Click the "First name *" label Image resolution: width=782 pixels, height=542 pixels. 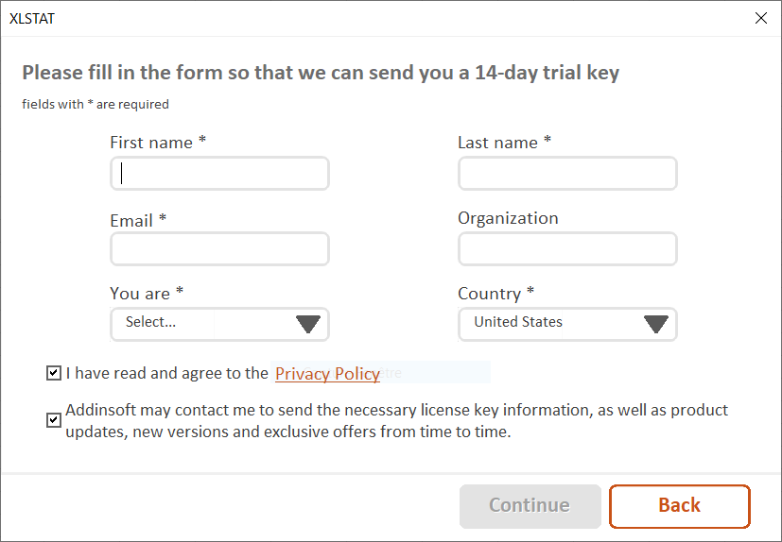click(x=158, y=143)
